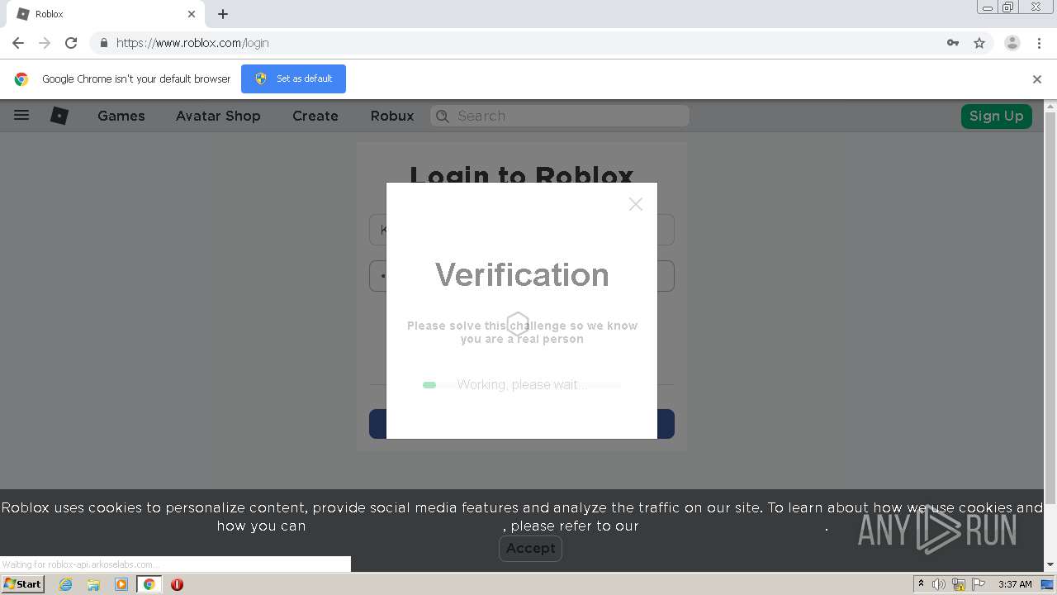Screen dimensions: 1057x595
Task: Reload the Roblox login page
Action: (x=71, y=43)
